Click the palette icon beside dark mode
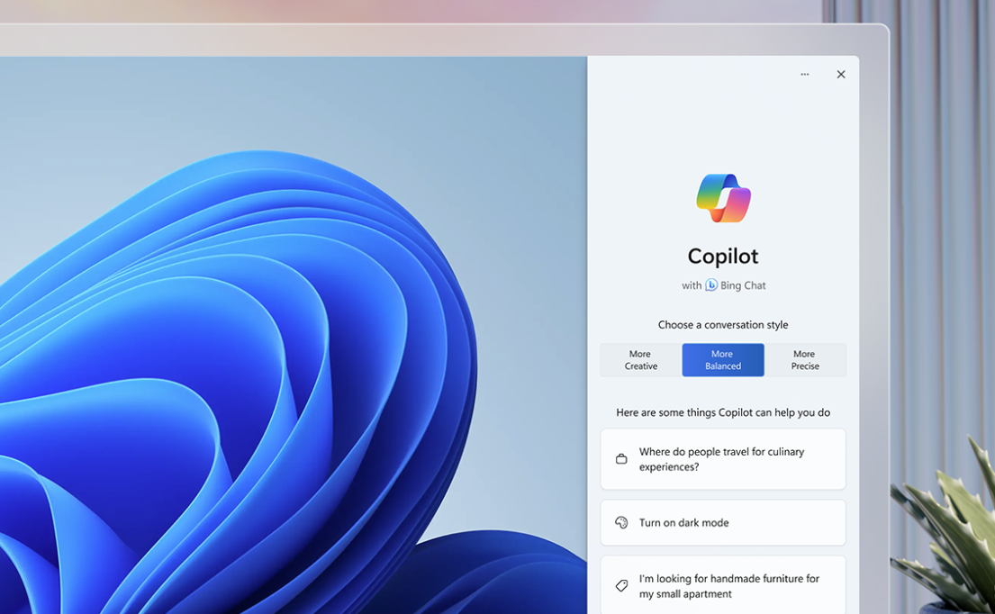995x614 pixels. tap(621, 523)
